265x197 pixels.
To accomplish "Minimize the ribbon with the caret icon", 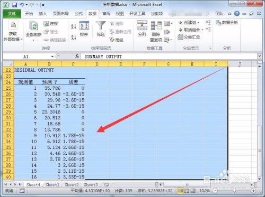I will (229, 14).
